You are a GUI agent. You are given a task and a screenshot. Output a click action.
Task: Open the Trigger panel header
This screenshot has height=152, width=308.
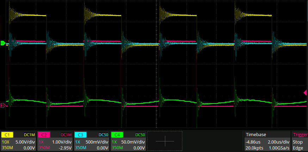point(300,135)
